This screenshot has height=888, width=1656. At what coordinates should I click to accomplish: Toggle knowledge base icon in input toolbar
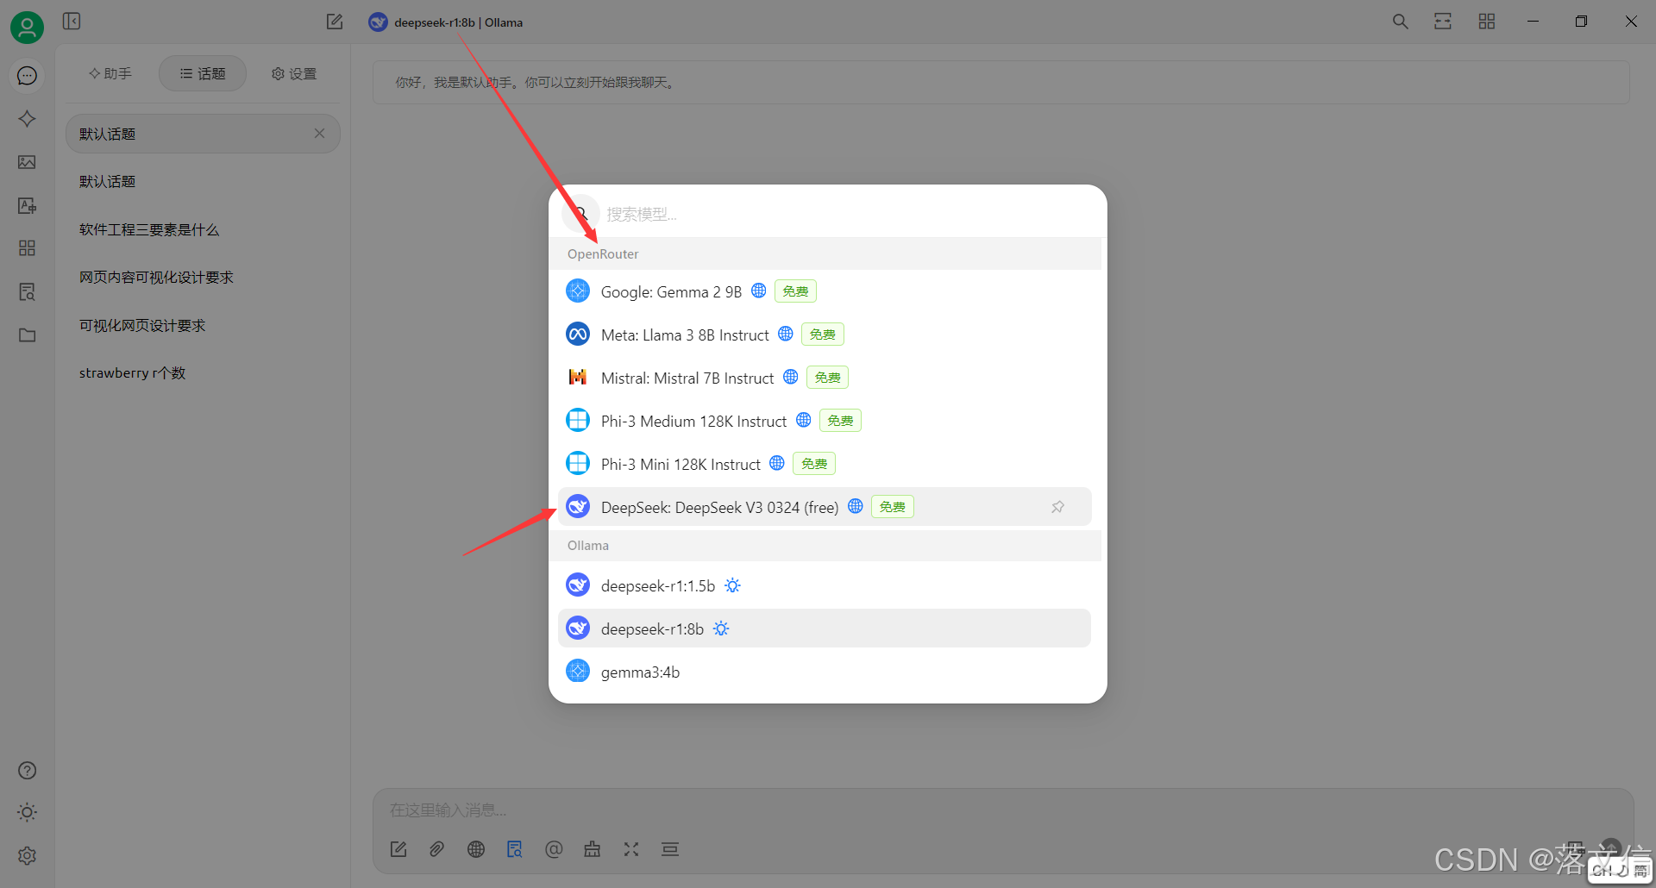515,849
